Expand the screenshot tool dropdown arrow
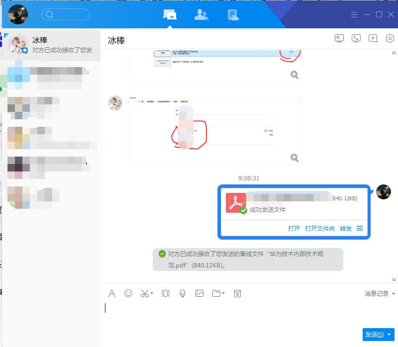 pos(151,293)
